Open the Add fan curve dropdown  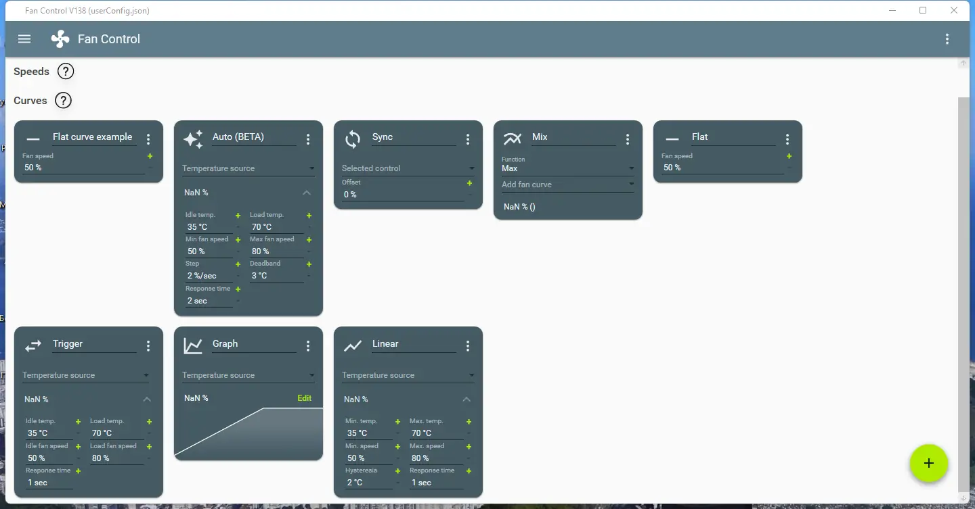point(568,185)
